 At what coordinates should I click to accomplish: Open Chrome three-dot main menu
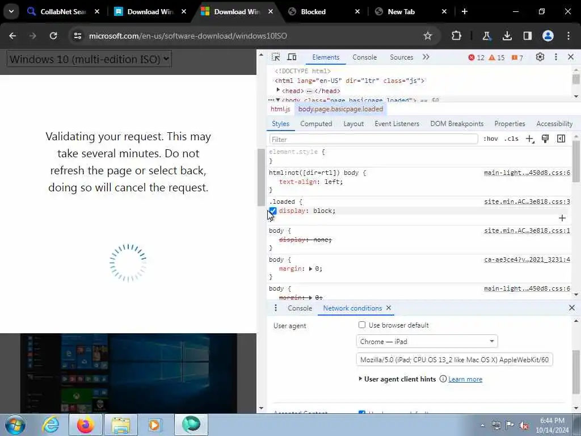[x=569, y=36]
